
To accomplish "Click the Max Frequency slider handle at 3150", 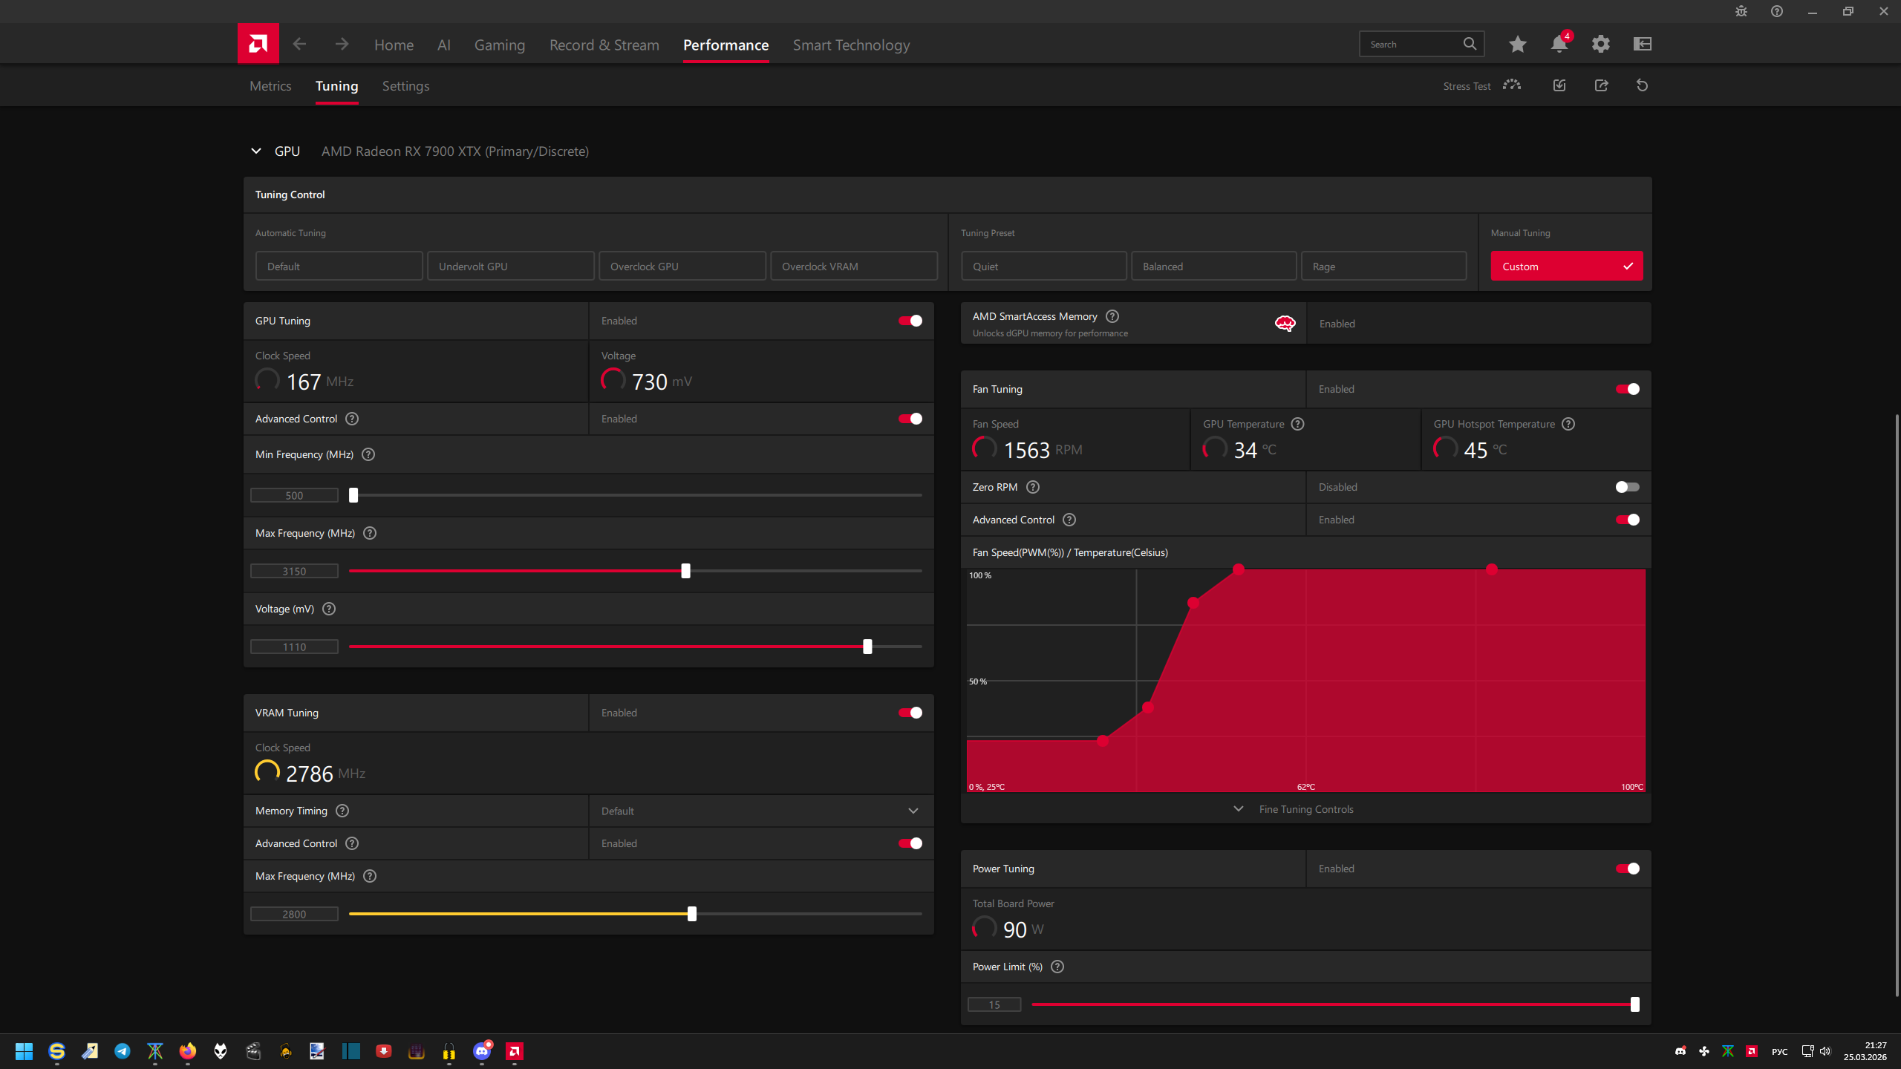I will pos(685,571).
